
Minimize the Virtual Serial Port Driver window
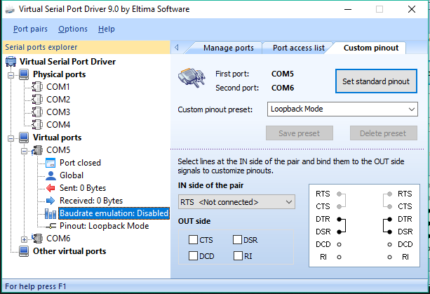[348, 9]
